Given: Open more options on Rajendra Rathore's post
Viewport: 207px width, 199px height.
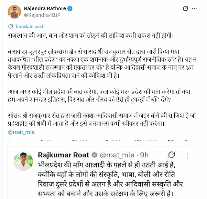Looking at the screenshot, I should pyautogui.click(x=198, y=9).
